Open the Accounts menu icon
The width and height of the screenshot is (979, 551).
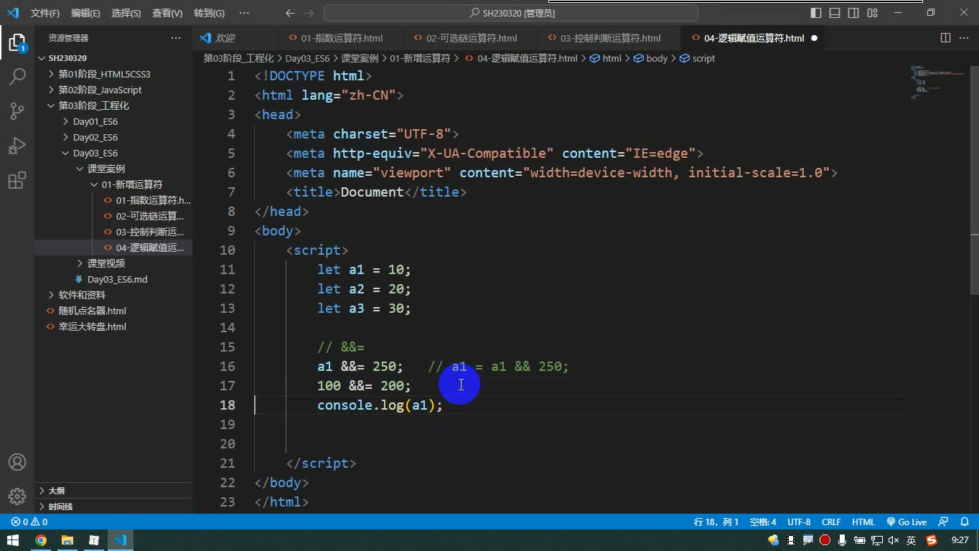[17, 462]
